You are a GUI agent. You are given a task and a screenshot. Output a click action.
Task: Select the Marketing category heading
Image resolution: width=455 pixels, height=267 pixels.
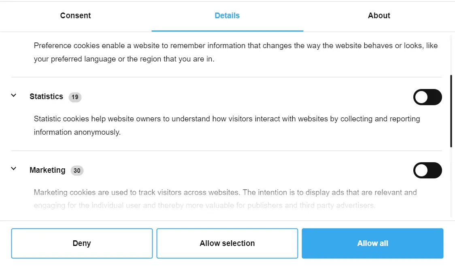47,170
